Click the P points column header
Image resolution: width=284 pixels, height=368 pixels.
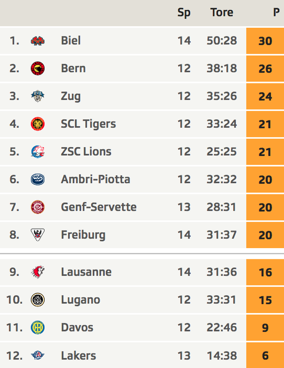click(x=276, y=12)
